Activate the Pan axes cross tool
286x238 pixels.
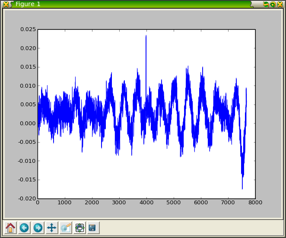click(x=52, y=228)
